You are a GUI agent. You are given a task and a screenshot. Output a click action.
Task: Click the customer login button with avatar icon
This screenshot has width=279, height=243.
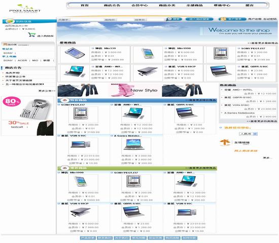pos(232,19)
